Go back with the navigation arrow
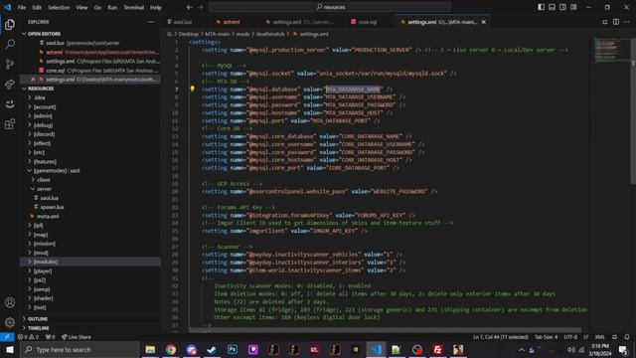Screen dimensions: 636x358 click(x=189, y=7)
